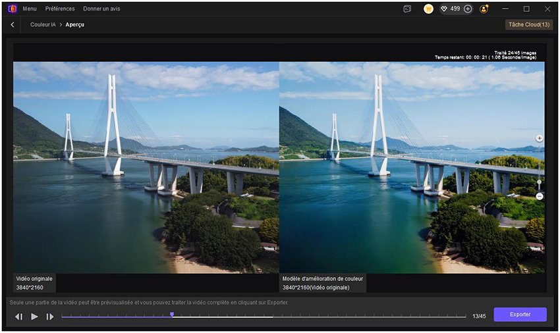Click the enhanced color preview image
The width and height of the screenshot is (560, 333).
point(412,167)
